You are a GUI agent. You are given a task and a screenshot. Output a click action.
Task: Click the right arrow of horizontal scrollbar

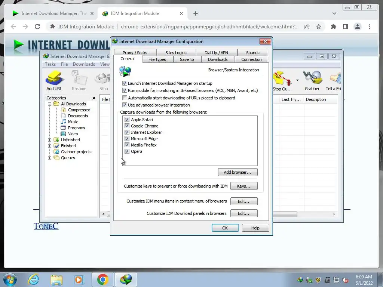pos(334,214)
